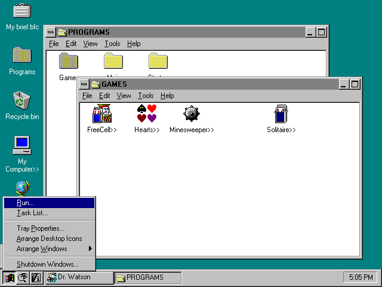
Task: Open the Tools menu in GAMES window
Action: pyautogui.click(x=146, y=96)
